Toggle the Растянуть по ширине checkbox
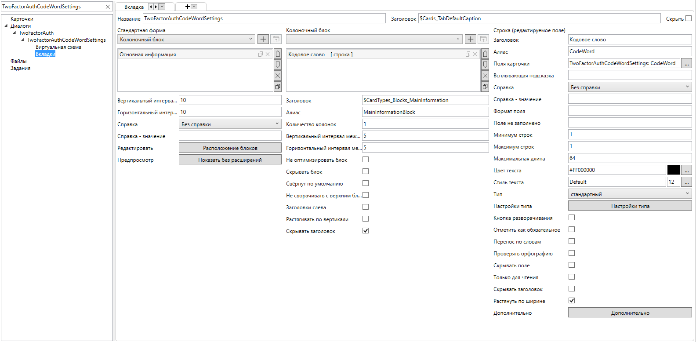This screenshot has height=342, width=696. pos(572,301)
